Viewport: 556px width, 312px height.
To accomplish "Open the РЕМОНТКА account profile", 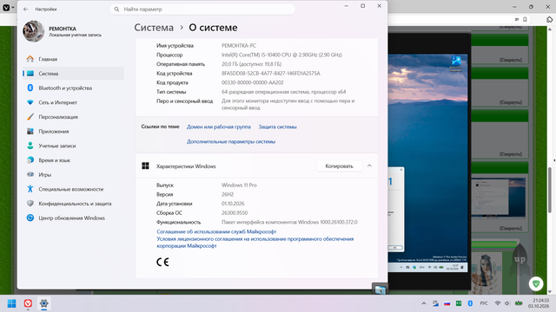I will [63, 31].
